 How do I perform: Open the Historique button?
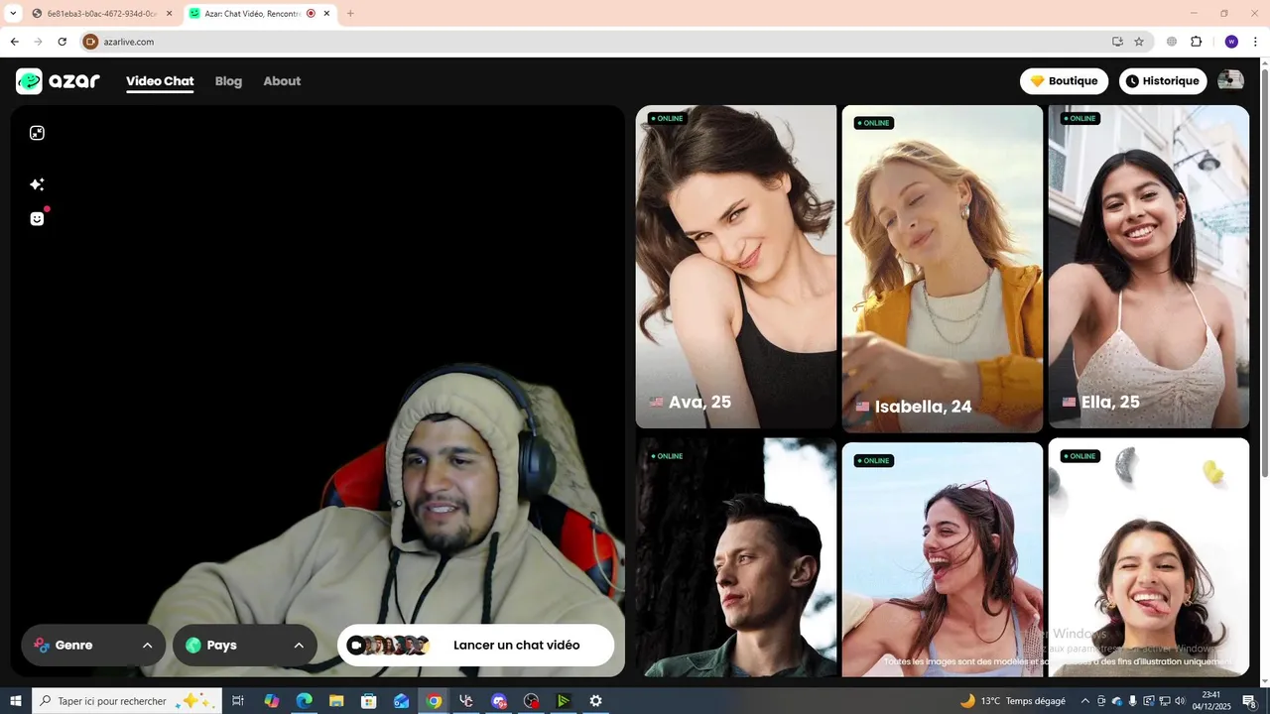(x=1163, y=81)
